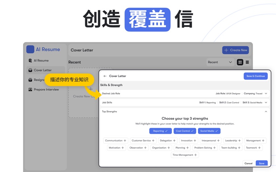Add the Interpersonal strength
This screenshot has height=172, width=276.
click(211, 141)
